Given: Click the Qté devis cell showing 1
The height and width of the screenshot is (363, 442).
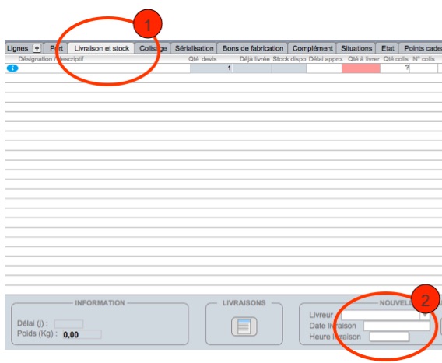Looking at the screenshot, I should click(x=211, y=68).
